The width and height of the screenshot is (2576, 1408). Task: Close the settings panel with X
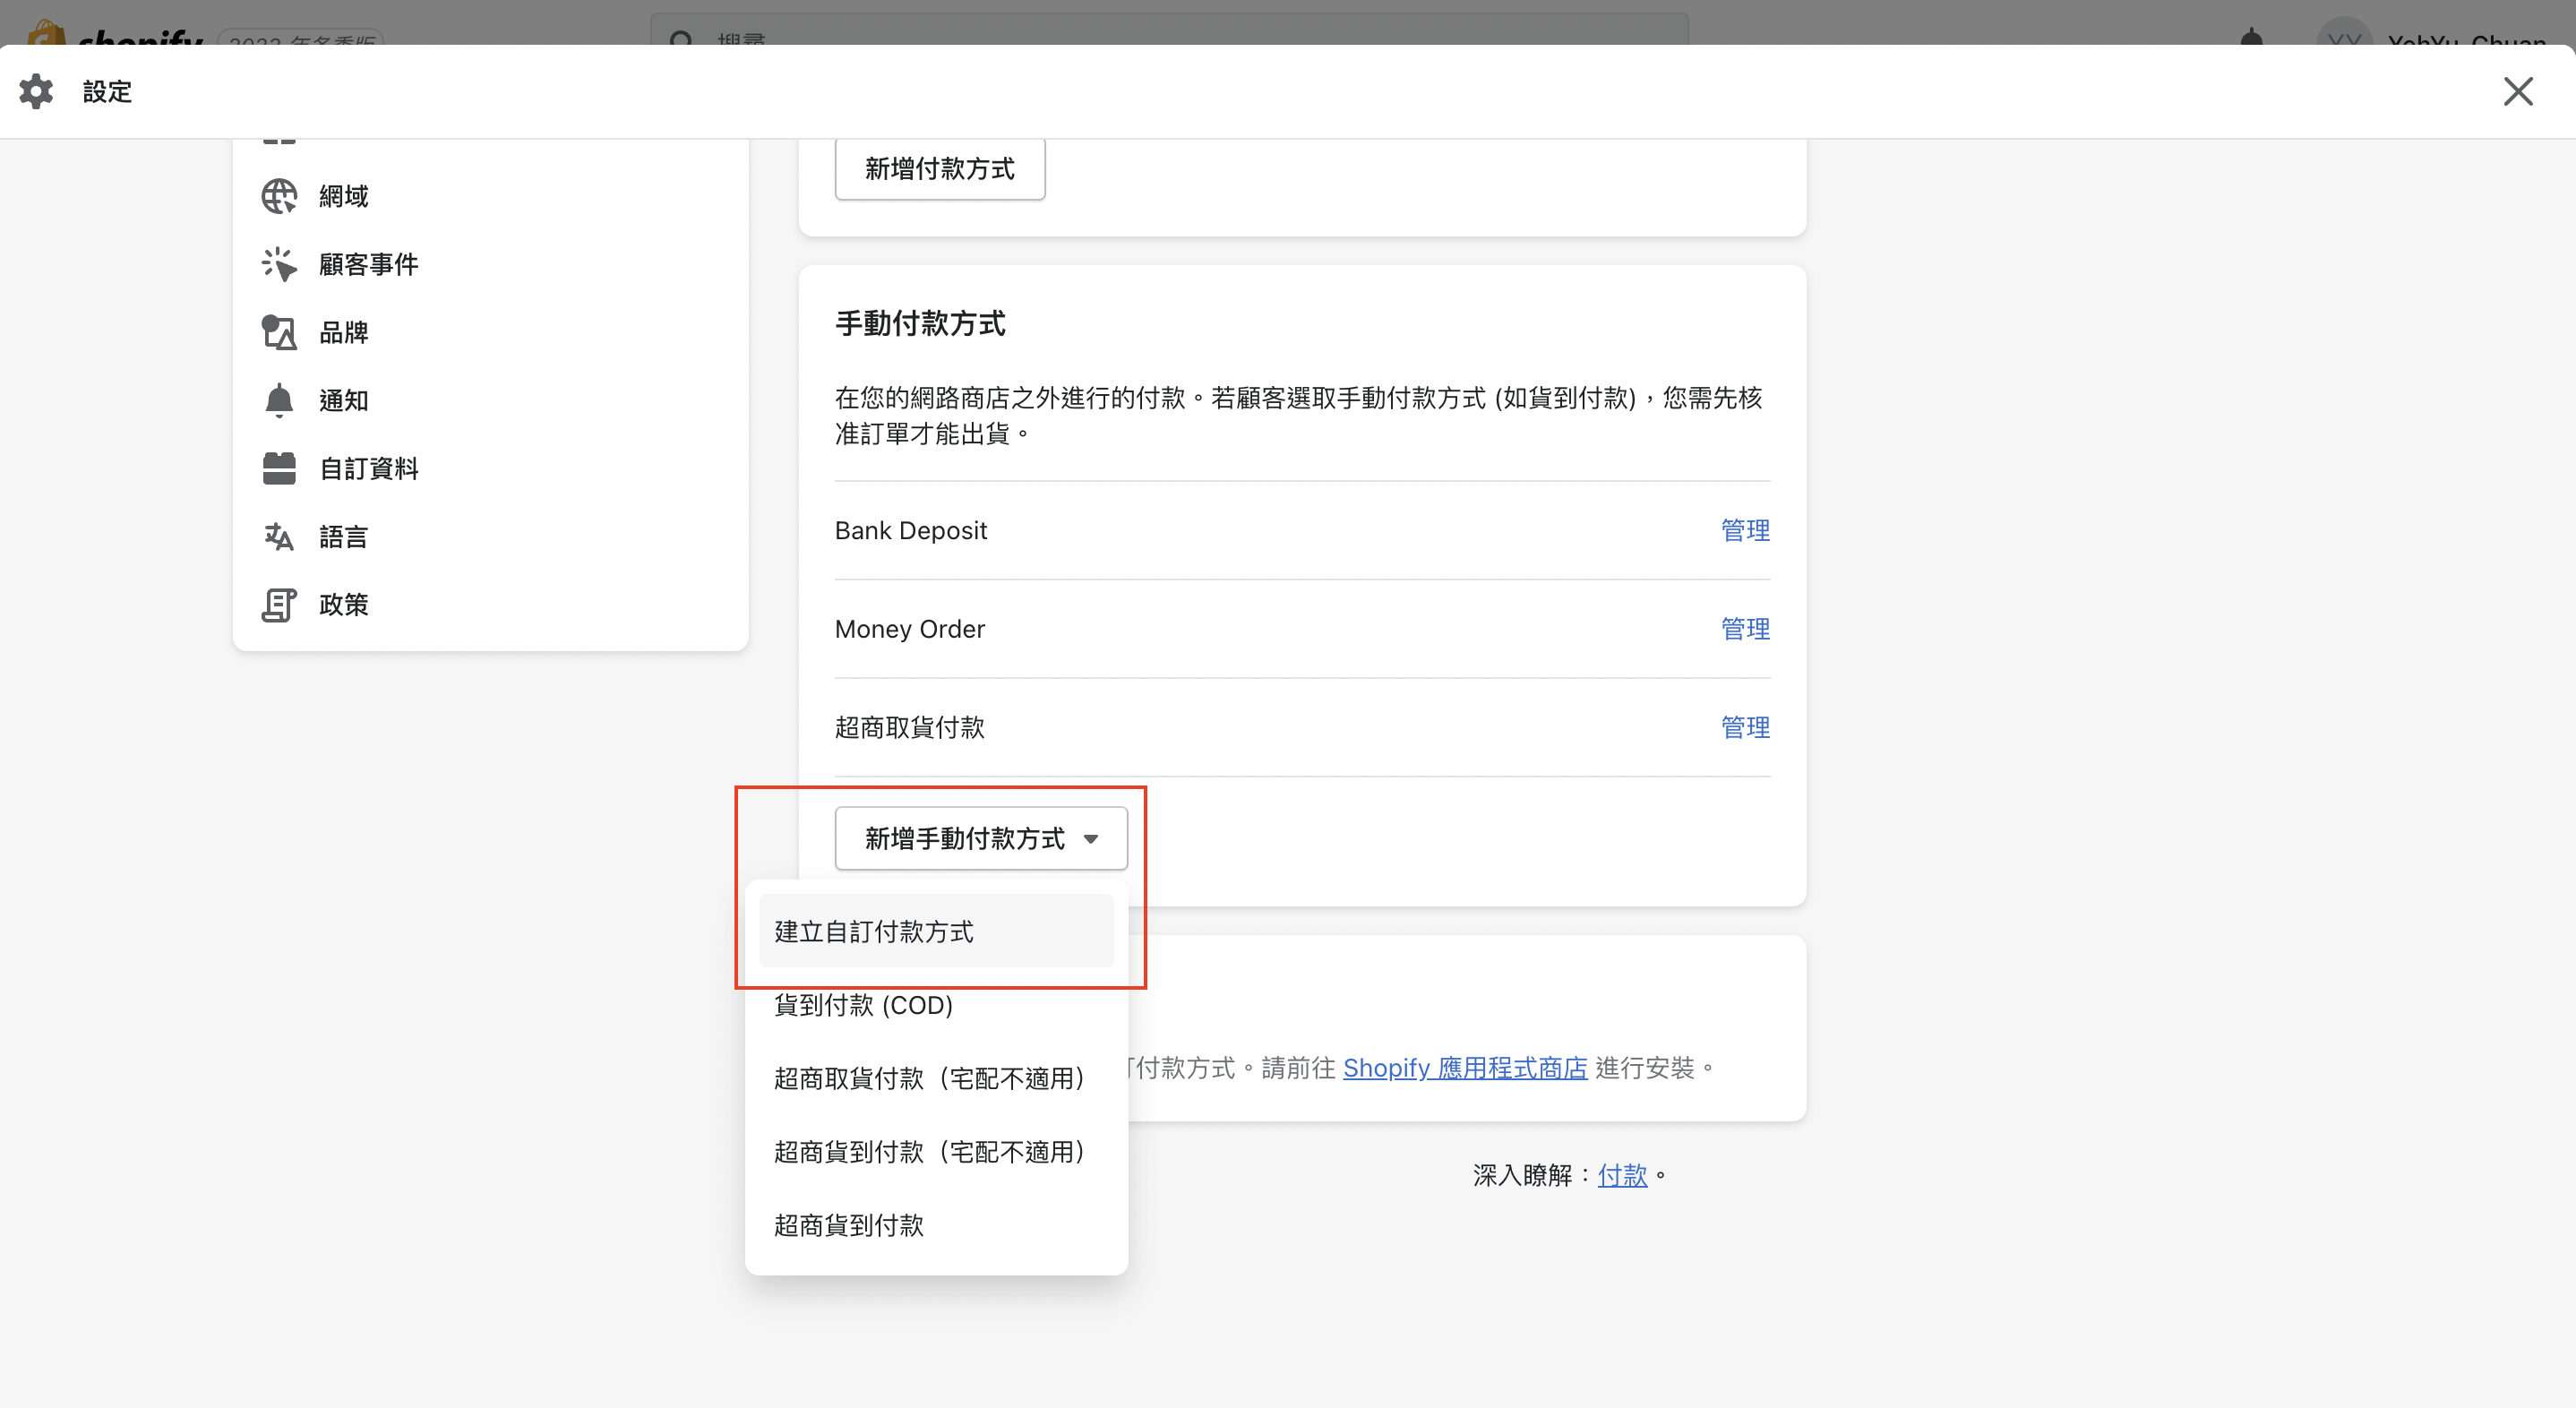[2517, 91]
